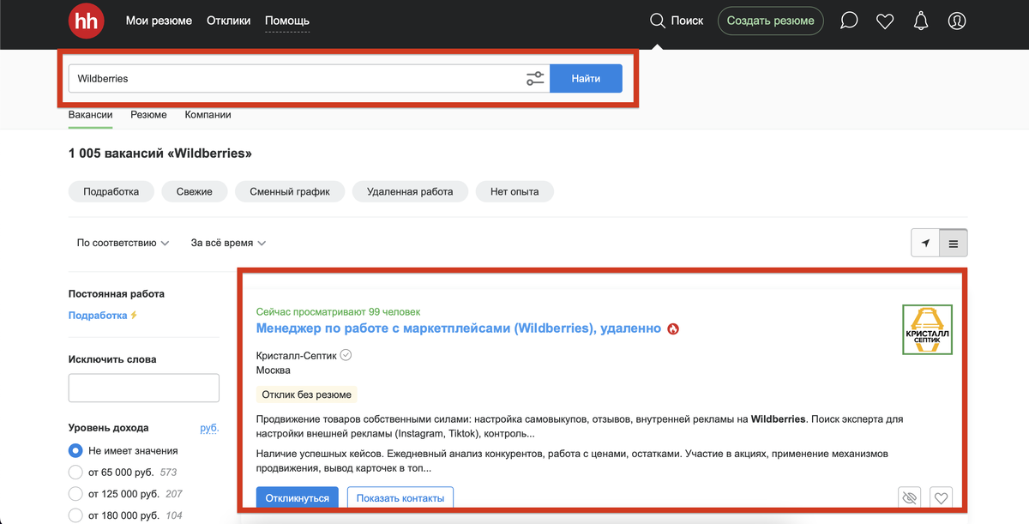Viewport: 1029px width, 524px height.
Task: Click the hot vacancy flame icon
Action: [x=673, y=328]
